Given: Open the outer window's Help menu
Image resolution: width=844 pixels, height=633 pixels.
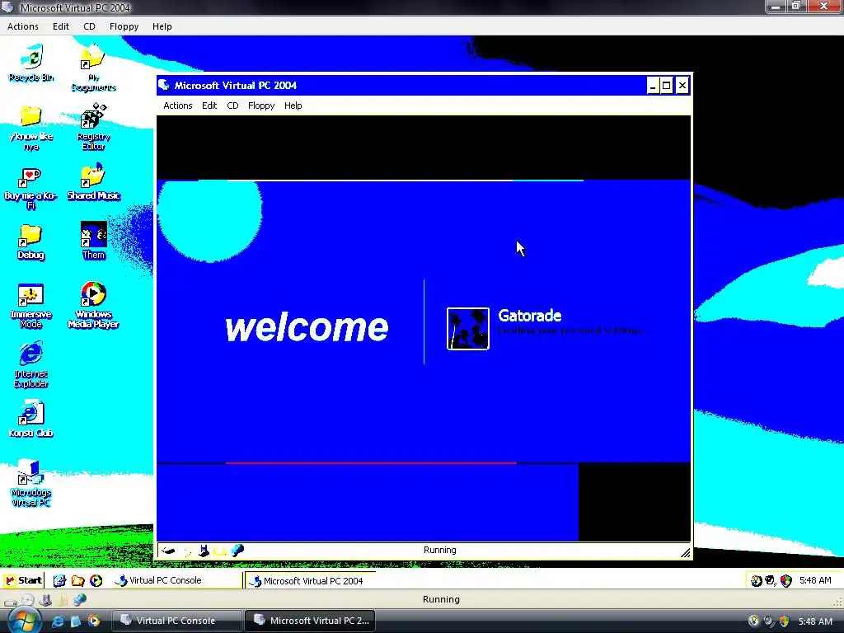Looking at the screenshot, I should (x=162, y=26).
